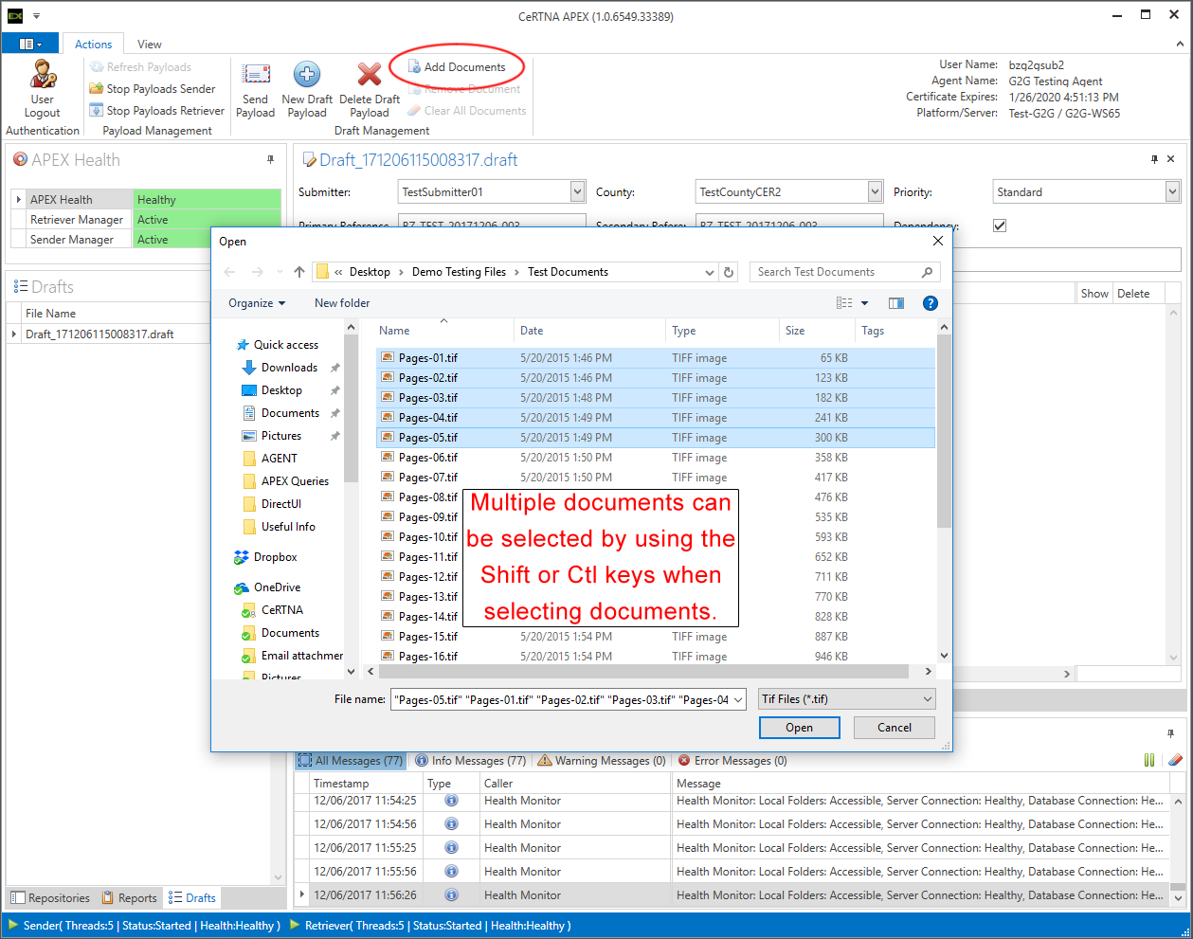Viewport: 1193px width, 939px height.
Task: Open the Organize dropdown menu
Action: pos(256,303)
